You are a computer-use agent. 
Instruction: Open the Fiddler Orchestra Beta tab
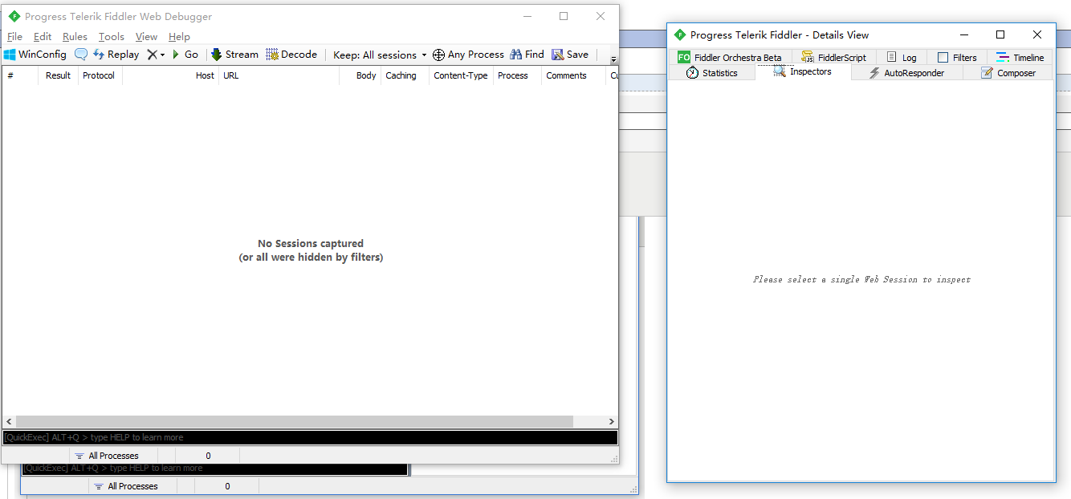[730, 58]
